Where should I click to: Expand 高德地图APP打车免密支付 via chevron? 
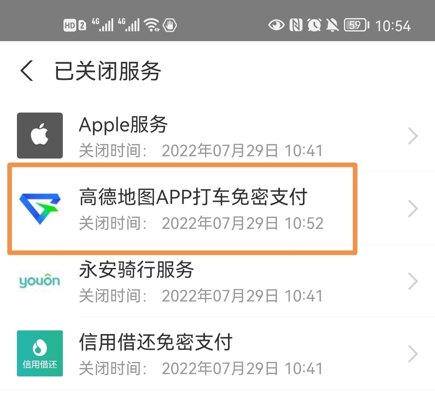coord(413,209)
